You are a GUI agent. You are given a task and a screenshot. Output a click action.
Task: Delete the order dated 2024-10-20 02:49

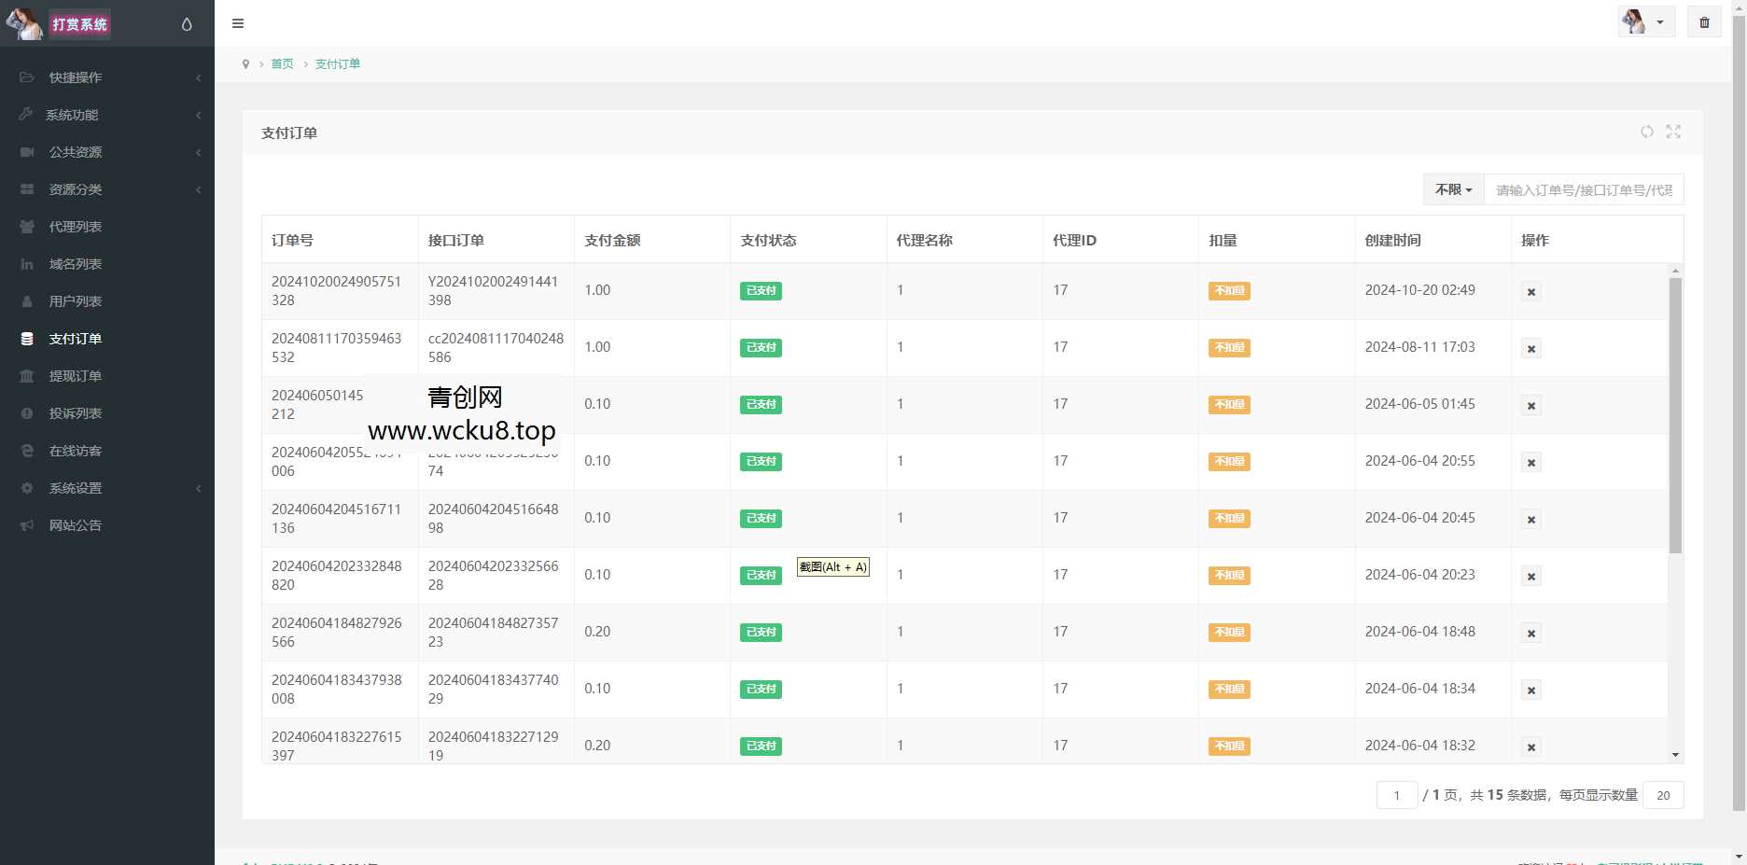click(x=1530, y=292)
